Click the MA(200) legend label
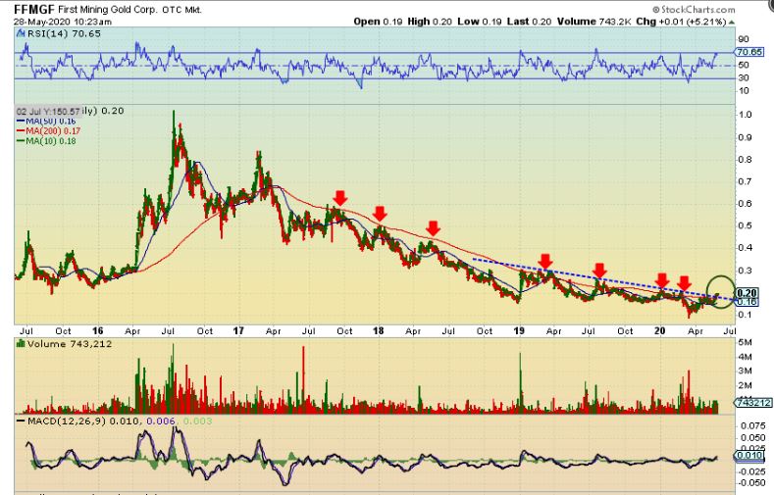 pyautogui.click(x=48, y=131)
